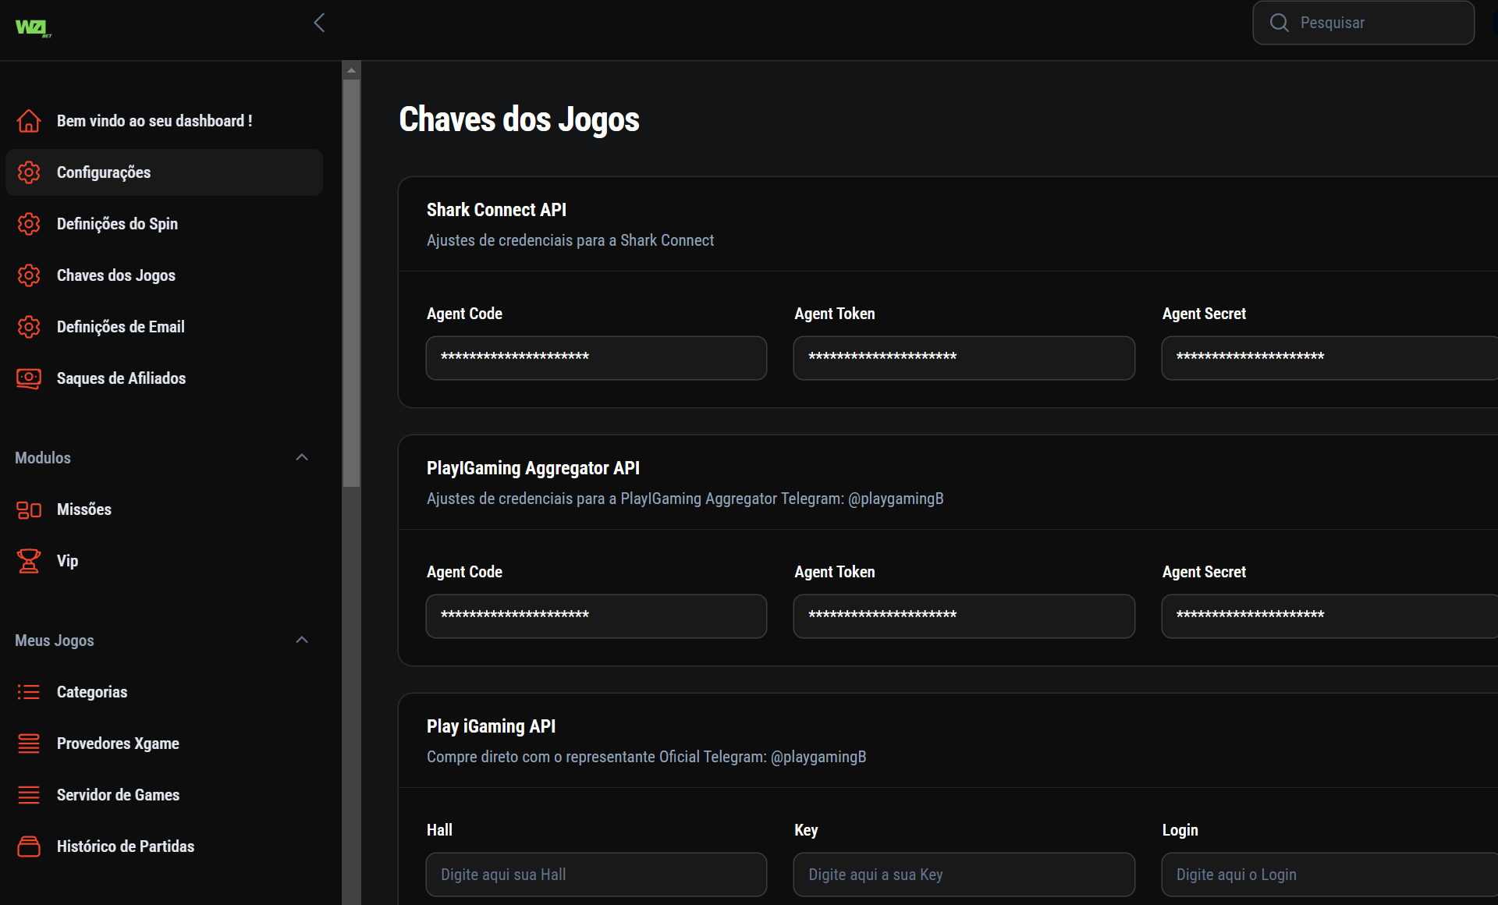Click PlayIGaming Aggregator Agent Secret field
1498x905 pixels.
[x=1329, y=616]
